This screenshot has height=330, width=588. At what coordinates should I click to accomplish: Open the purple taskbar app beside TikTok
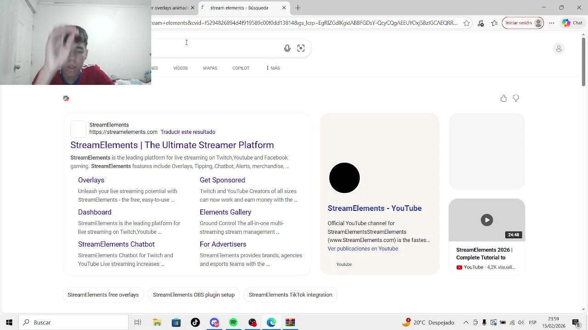(x=215, y=322)
